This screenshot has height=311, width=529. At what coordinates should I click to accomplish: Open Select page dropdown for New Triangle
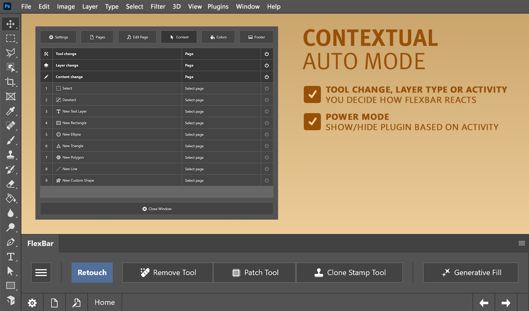(221, 146)
